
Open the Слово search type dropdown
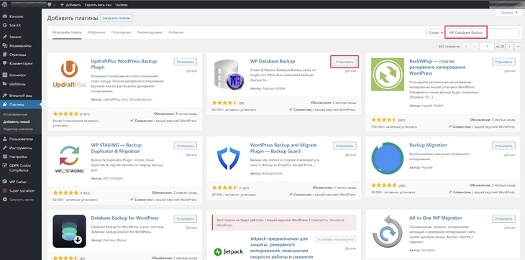(435, 33)
